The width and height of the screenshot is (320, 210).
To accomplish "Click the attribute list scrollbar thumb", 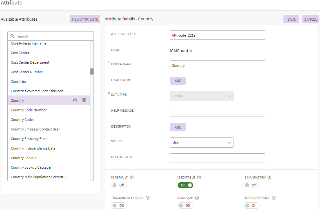I will [x=92, y=71].
